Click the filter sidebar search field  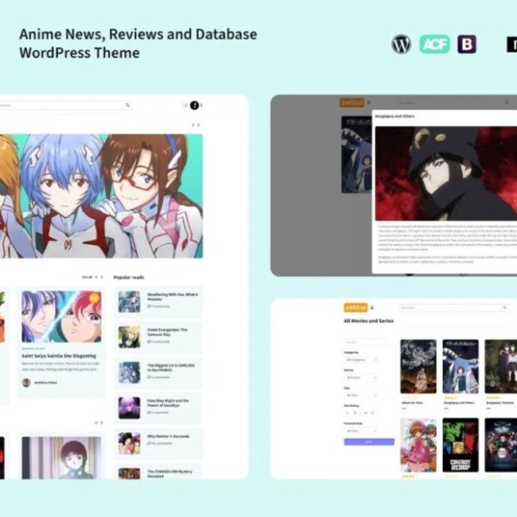365,342
